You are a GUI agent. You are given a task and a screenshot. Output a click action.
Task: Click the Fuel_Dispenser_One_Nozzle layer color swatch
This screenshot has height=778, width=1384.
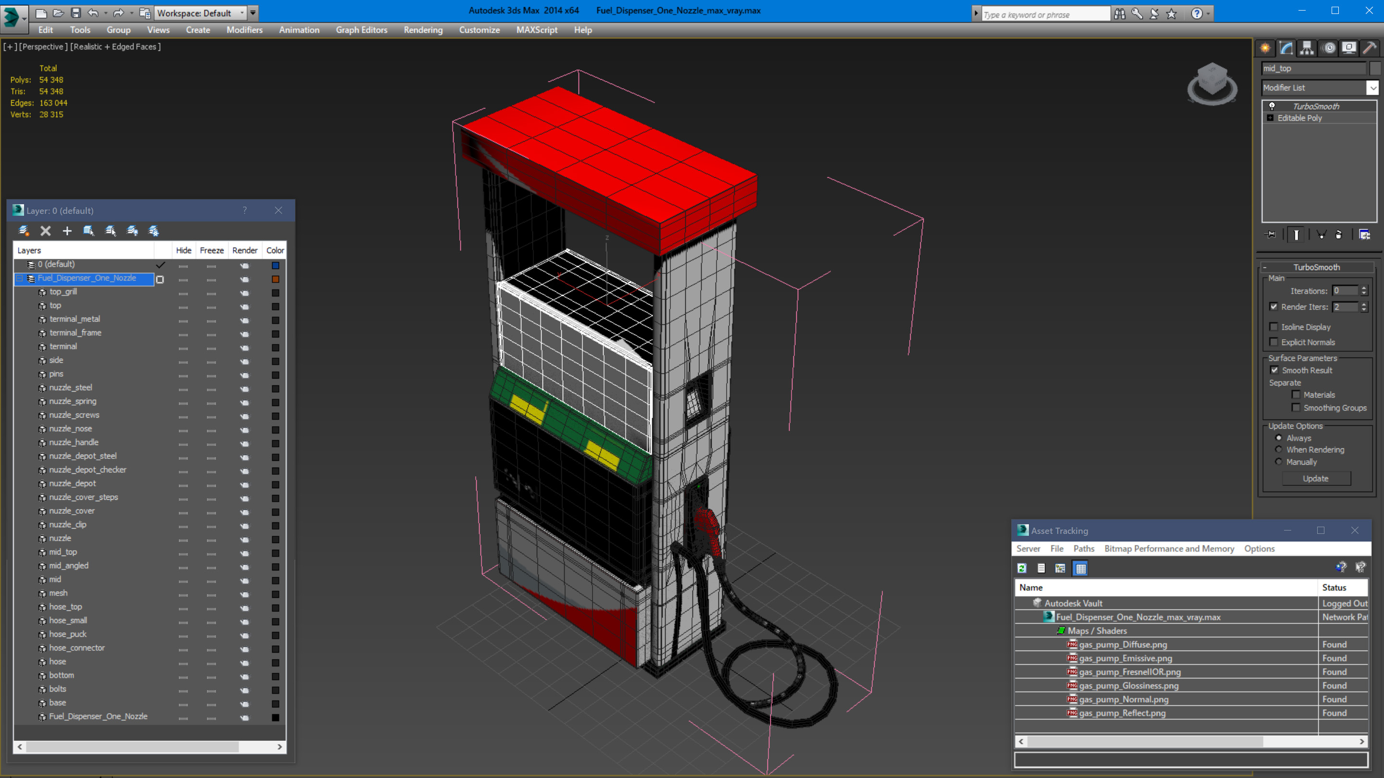275,279
